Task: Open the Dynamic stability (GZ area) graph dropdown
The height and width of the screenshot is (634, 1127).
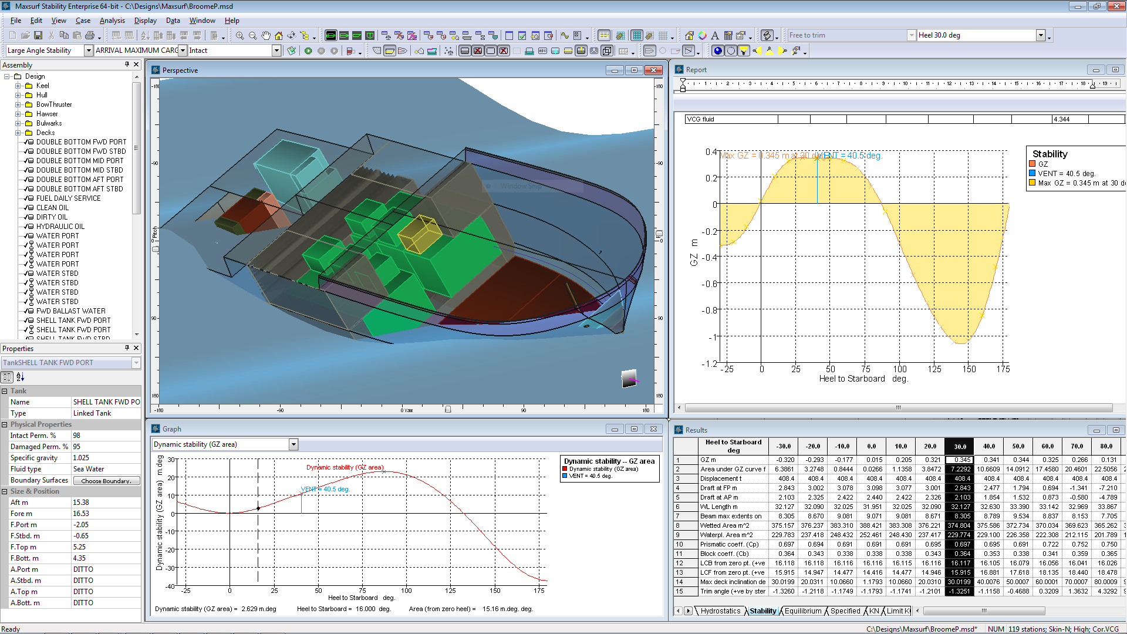Action: point(293,444)
